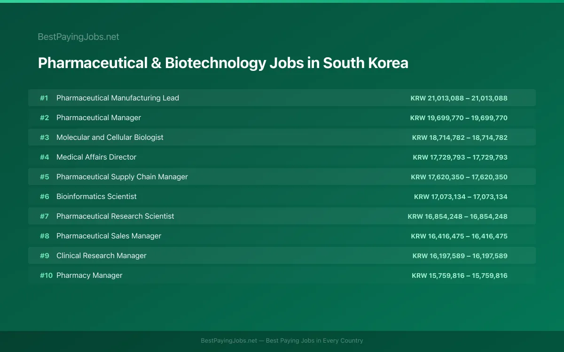Click rank number #9
This screenshot has height=352, width=564.
[44, 256]
